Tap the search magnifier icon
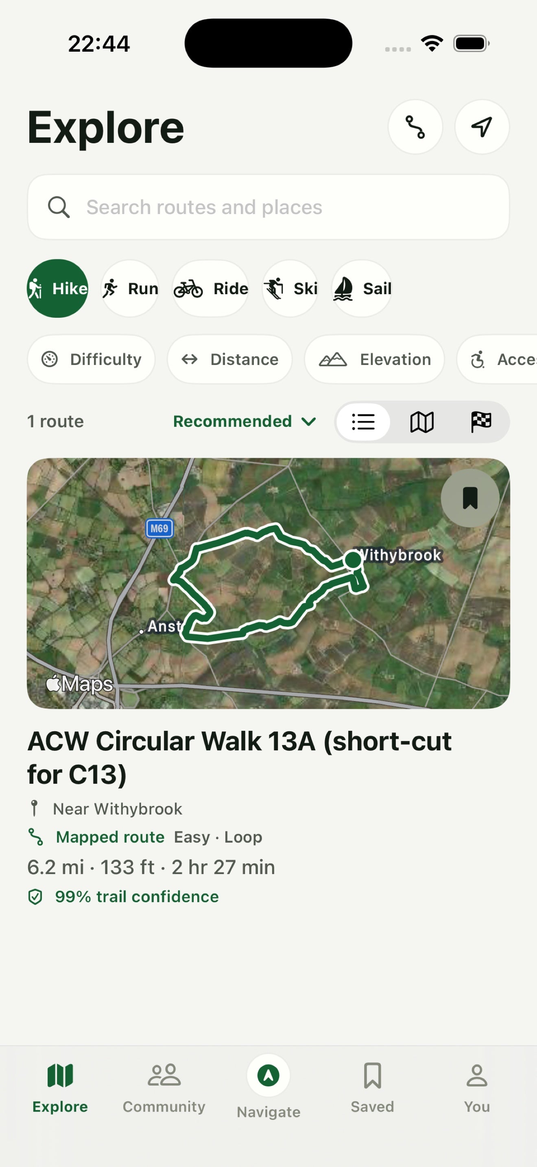Image resolution: width=537 pixels, height=1167 pixels. tap(59, 207)
